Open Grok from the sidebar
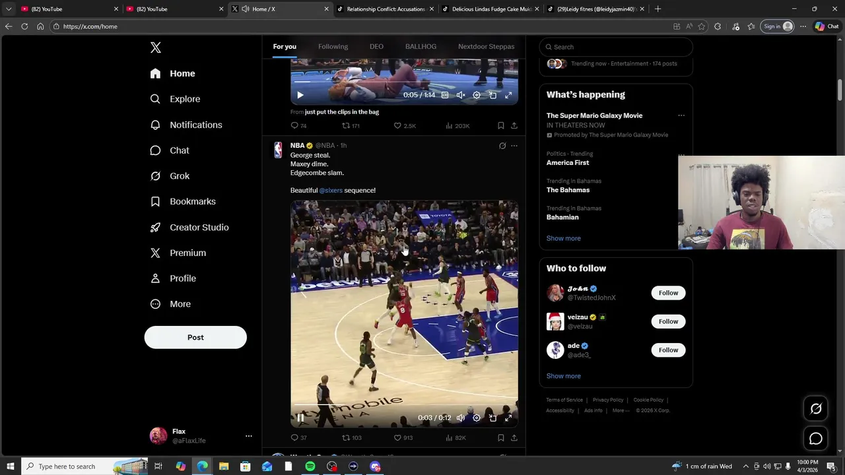The width and height of the screenshot is (845, 475). pos(170,176)
